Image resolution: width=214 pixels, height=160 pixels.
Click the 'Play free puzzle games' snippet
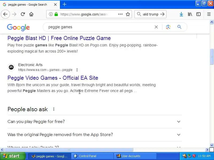pyautogui.click(x=82, y=48)
